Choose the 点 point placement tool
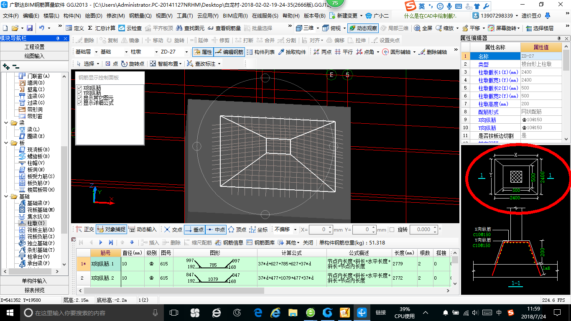 tap(112, 64)
